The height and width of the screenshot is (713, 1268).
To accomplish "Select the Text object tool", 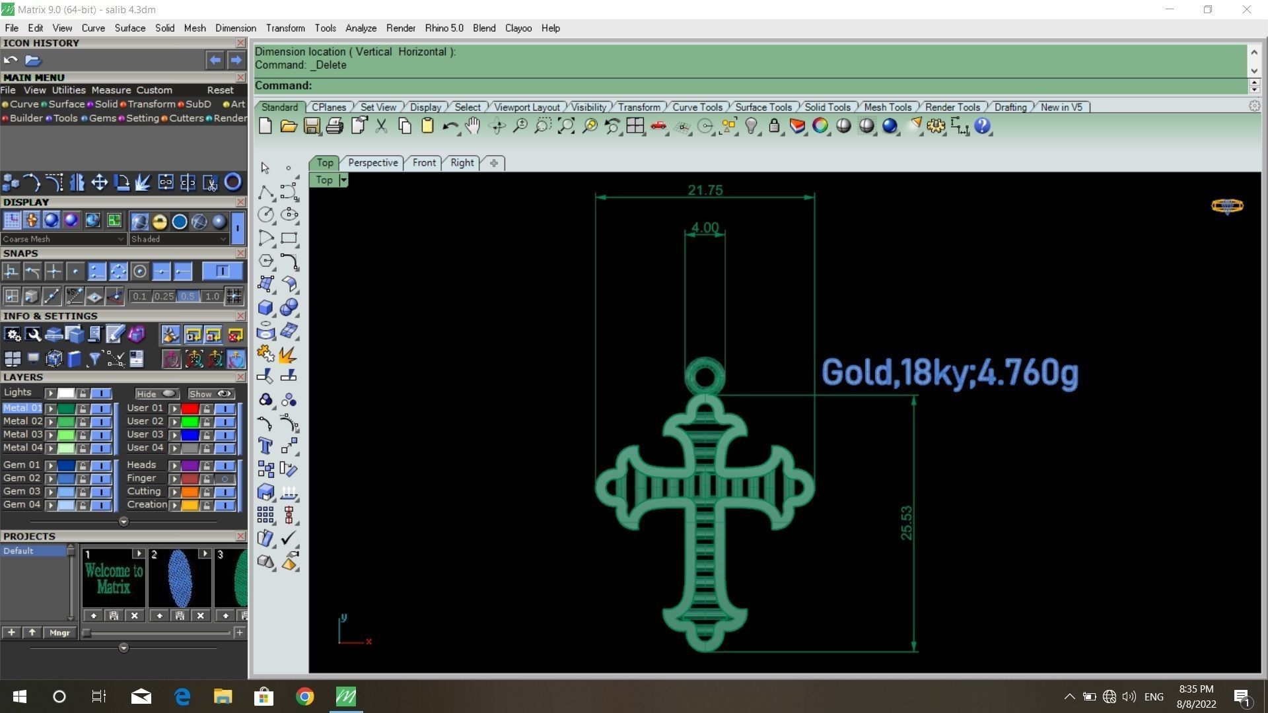I will [x=265, y=446].
